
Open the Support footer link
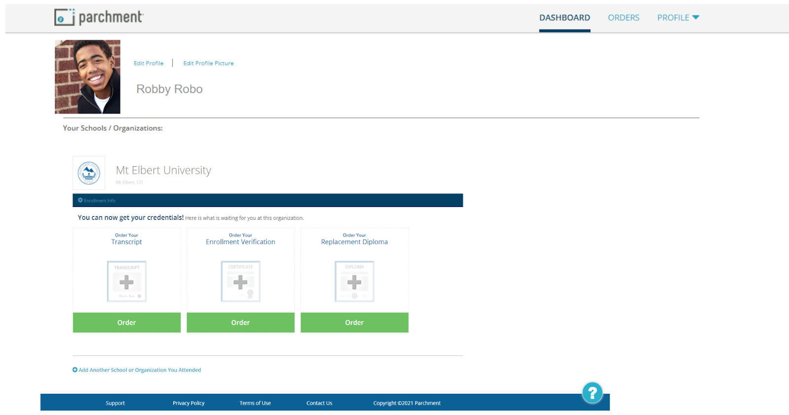coord(115,403)
